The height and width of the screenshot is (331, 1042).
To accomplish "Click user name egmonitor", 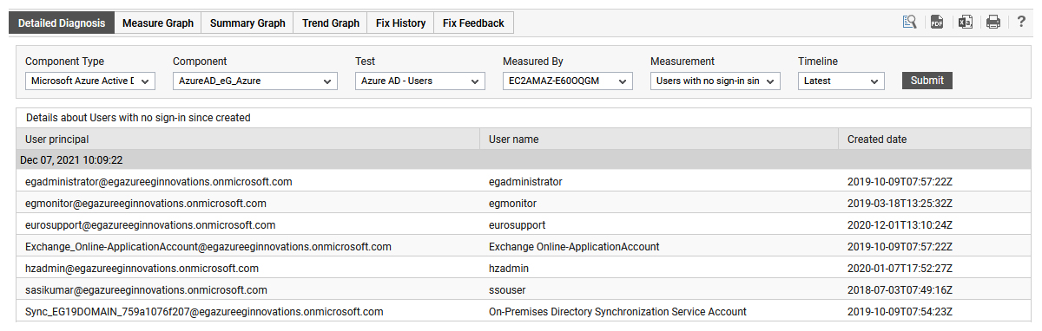I will tap(512, 204).
